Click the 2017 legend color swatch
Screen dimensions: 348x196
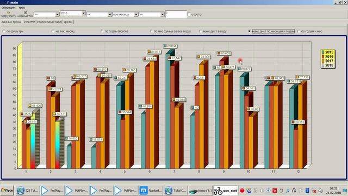(x=323, y=61)
